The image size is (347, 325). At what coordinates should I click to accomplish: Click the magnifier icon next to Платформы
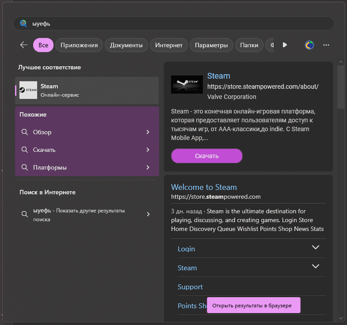click(25, 167)
